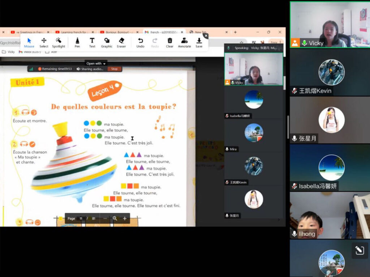Edit the page number field
The height and width of the screenshot is (277, 370).
81,218
